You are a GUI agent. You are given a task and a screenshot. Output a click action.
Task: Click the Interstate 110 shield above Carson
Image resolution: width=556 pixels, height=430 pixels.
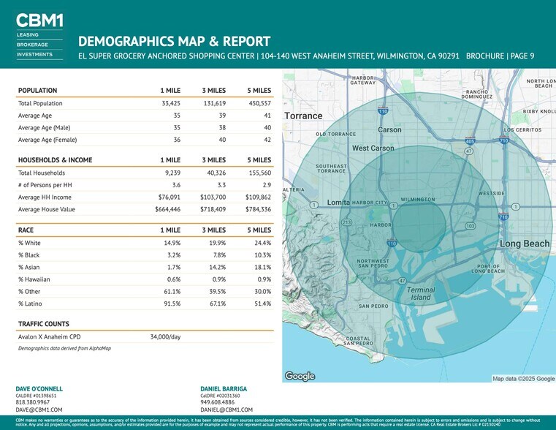coord(383,110)
